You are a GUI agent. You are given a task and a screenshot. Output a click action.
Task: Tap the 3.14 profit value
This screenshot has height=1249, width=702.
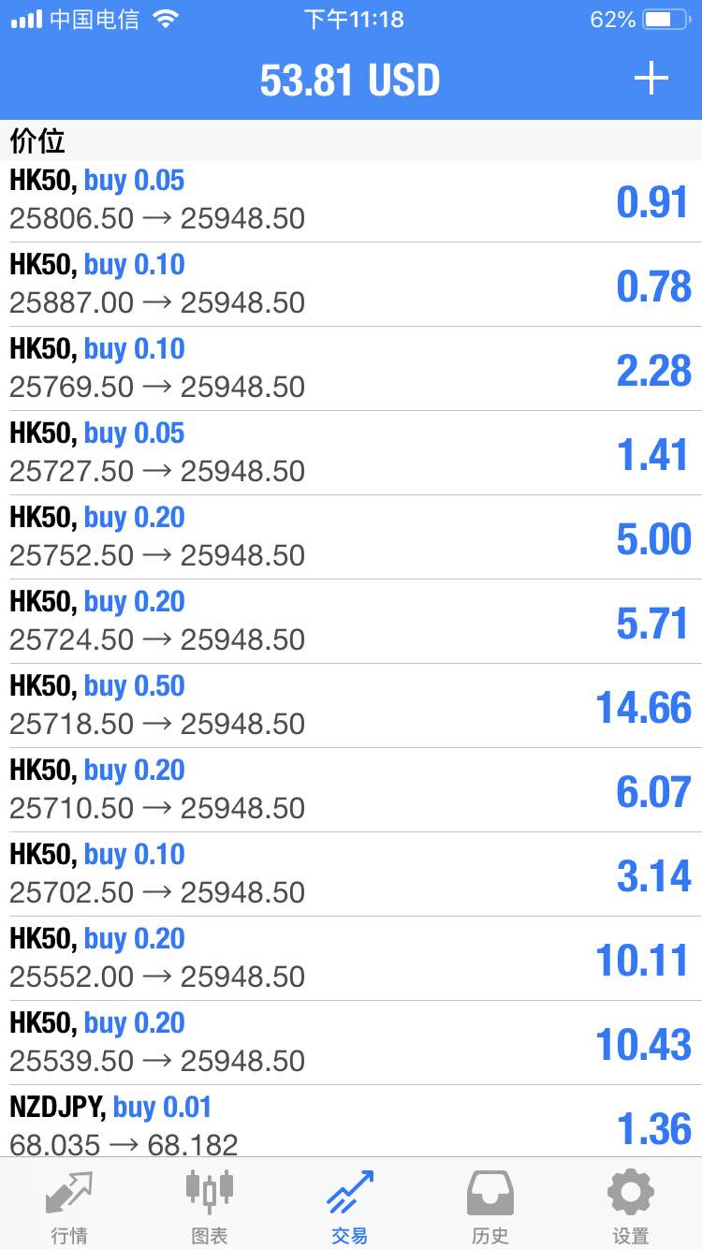pyautogui.click(x=653, y=876)
